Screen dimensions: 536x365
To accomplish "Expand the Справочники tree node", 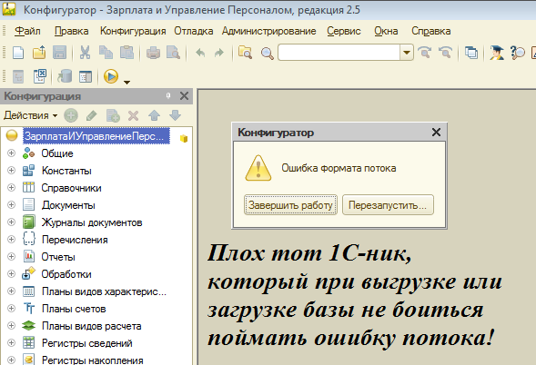I will (x=11, y=188).
